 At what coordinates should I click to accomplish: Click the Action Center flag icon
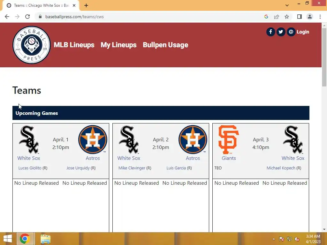282,239
